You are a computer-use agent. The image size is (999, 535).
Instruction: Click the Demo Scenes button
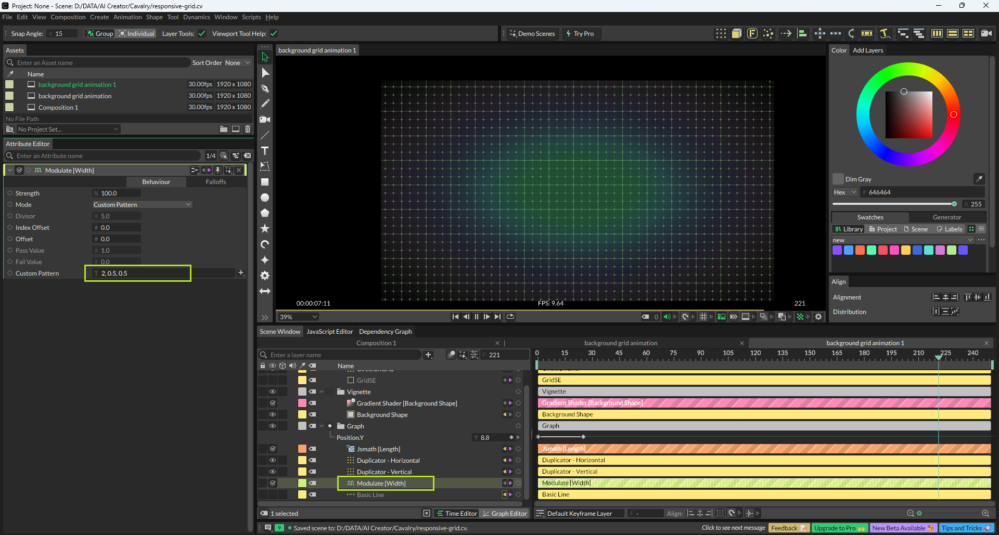click(x=532, y=34)
